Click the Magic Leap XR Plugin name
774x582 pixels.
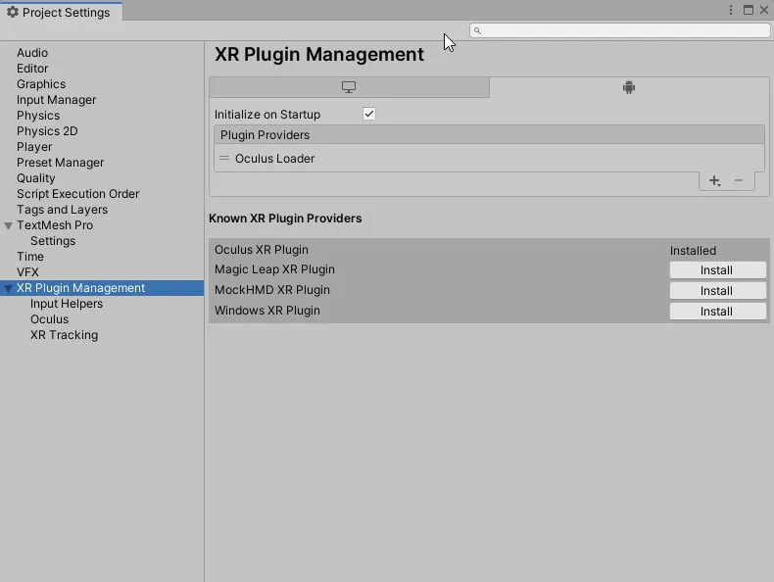pyautogui.click(x=274, y=269)
